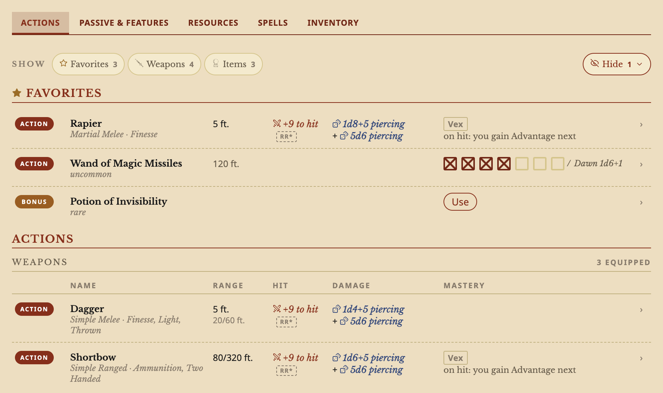Open the Resources tab
Viewport: 663px width, 393px height.
[x=213, y=23]
